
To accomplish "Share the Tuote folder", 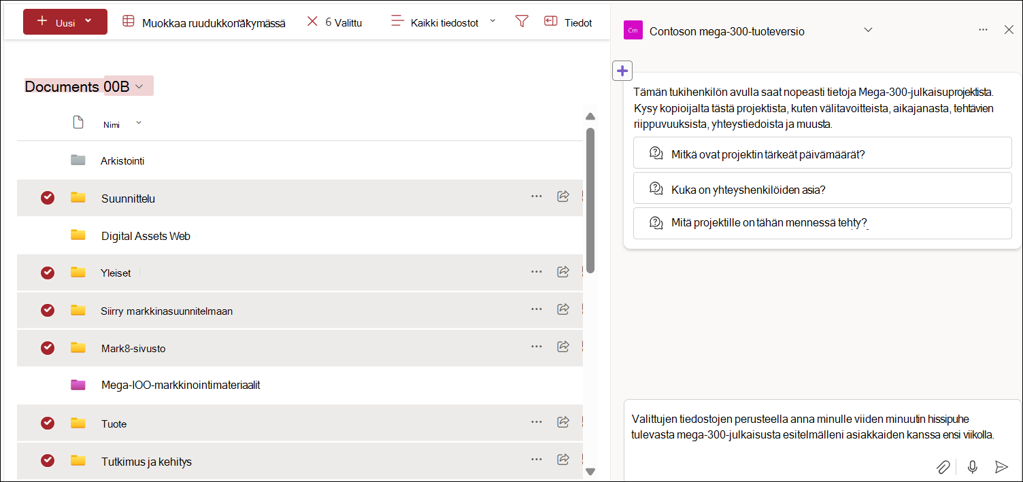I will [563, 422].
